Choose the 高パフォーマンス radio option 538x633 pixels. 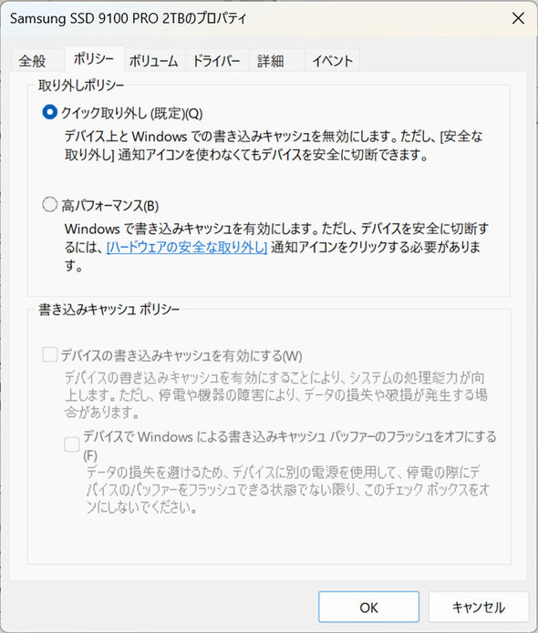[x=50, y=205]
